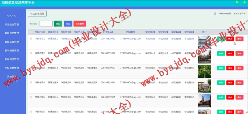Open the image thumbnail in 学院名称4 row
The height and width of the screenshot is (114, 248).
(204, 86)
